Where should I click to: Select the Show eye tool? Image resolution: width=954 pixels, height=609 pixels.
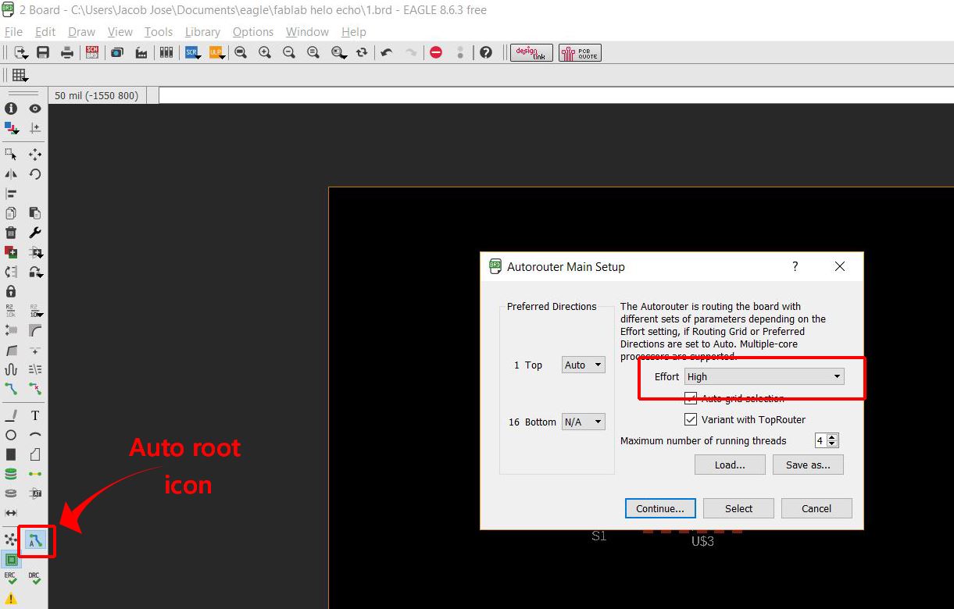35,109
